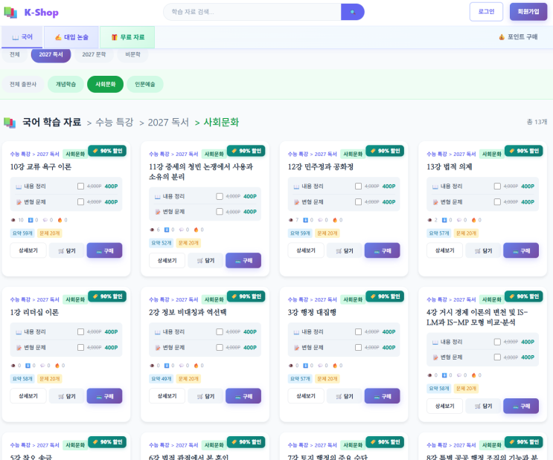Click 상세보기 on 11강 중세의 청빈 논쟁 card
The width and height of the screenshot is (553, 460).
pos(167,261)
